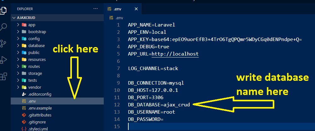Select the .editorconfig file
Image resolution: width=315 pixels, height=131 pixels.
coord(40,94)
